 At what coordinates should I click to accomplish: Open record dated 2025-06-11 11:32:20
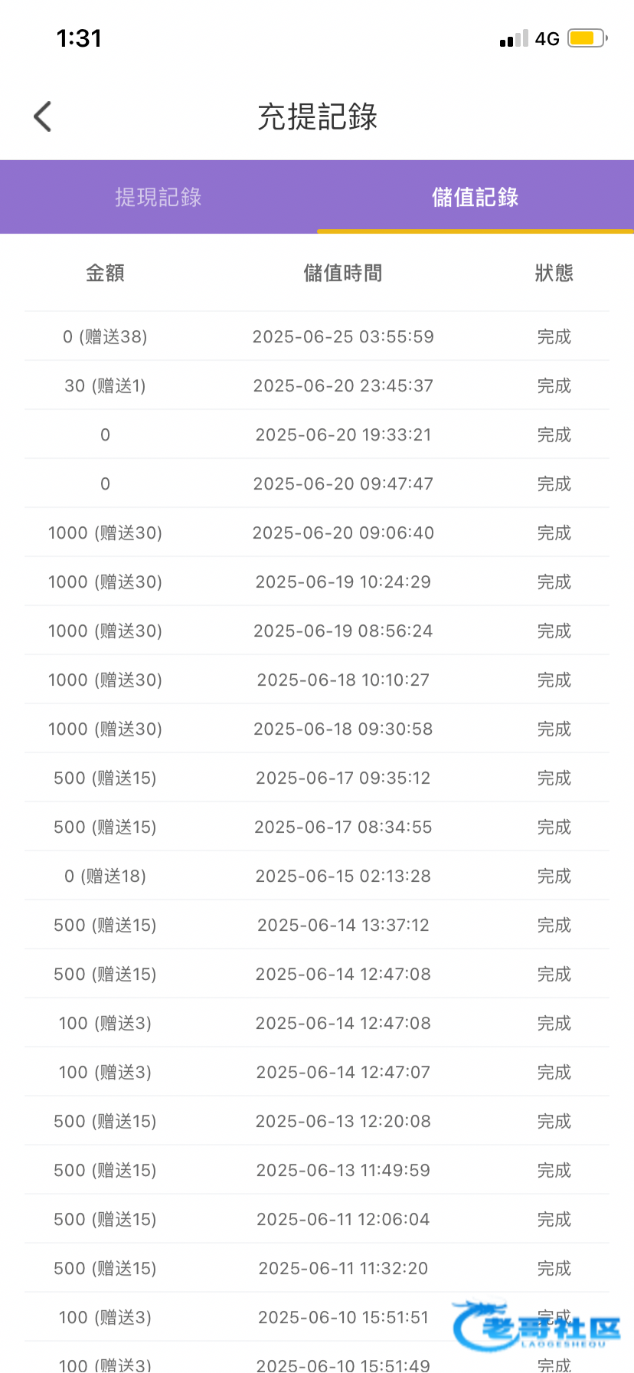343,1268
